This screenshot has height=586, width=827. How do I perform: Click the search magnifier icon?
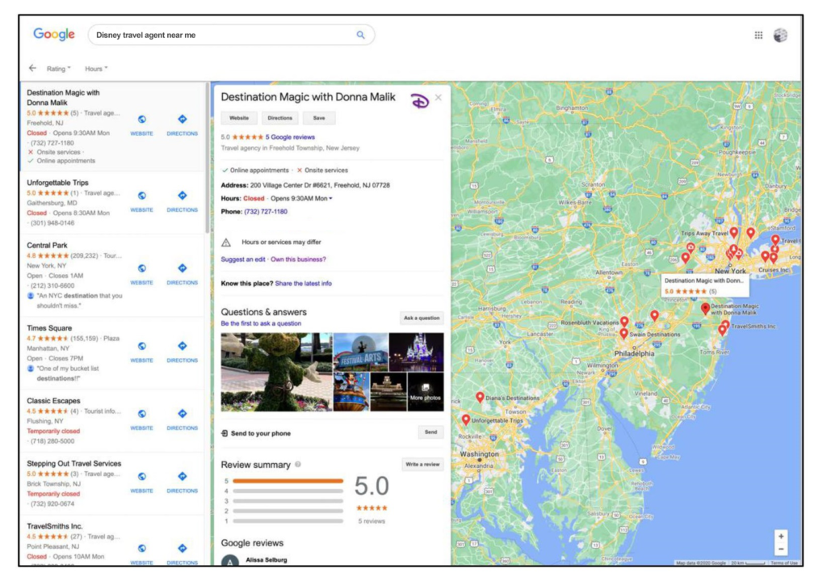[360, 35]
